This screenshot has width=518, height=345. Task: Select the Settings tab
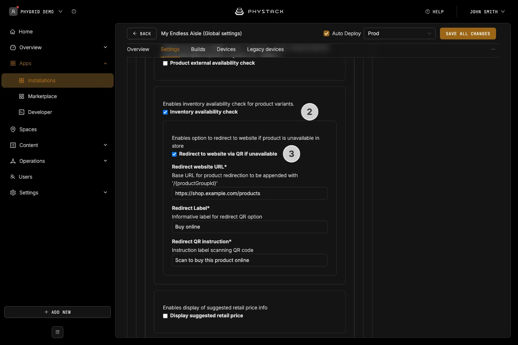[x=170, y=49]
